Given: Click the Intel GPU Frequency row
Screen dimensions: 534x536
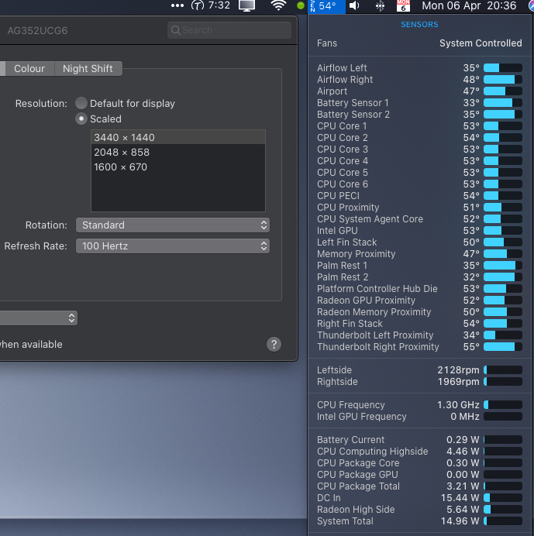Looking at the screenshot, I should pos(419,417).
